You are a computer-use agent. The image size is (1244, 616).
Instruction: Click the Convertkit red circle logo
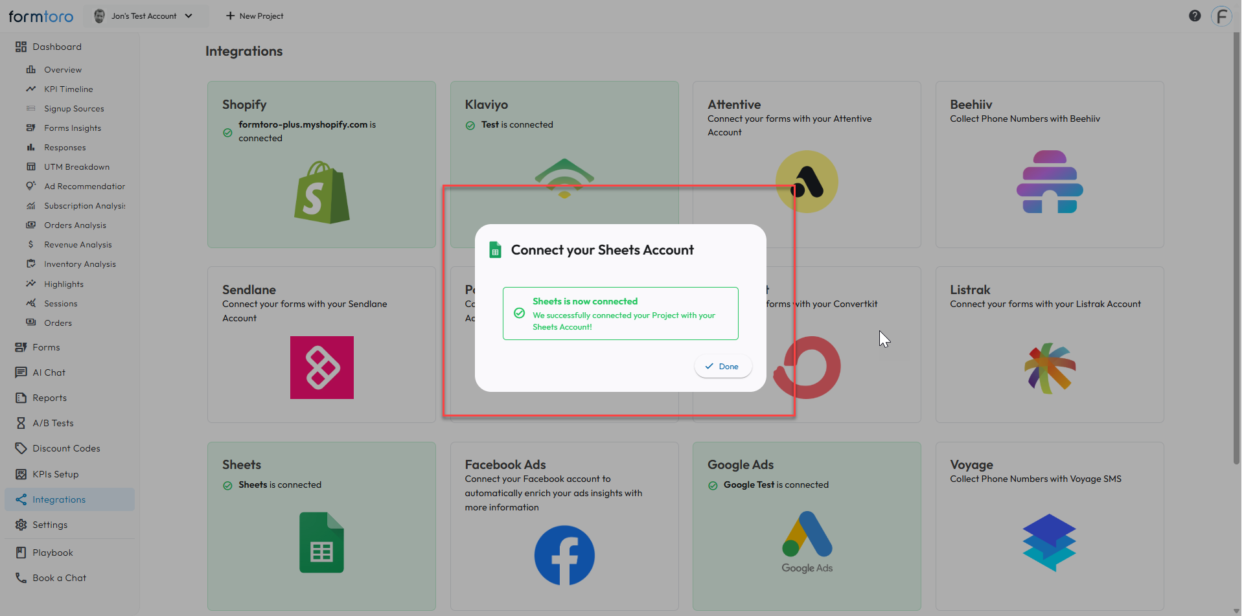click(807, 367)
